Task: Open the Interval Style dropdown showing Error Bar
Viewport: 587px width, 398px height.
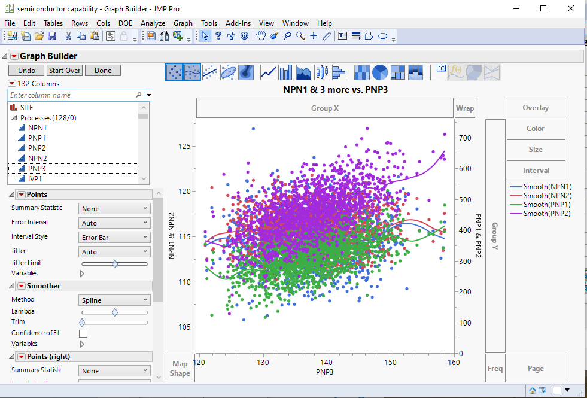Action: (x=114, y=237)
